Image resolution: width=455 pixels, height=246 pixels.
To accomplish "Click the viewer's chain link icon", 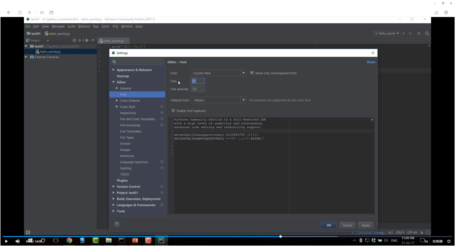I will pyautogui.click(x=42, y=12).
